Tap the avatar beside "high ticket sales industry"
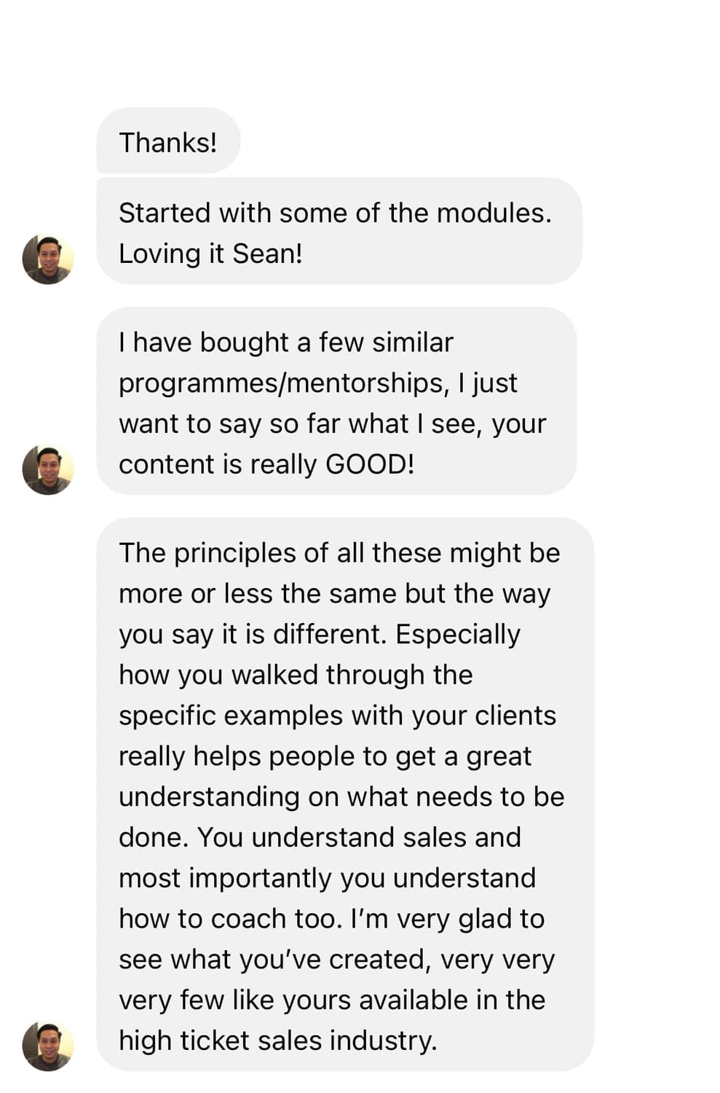Screen dimensions: 720x1093 tap(48, 1046)
